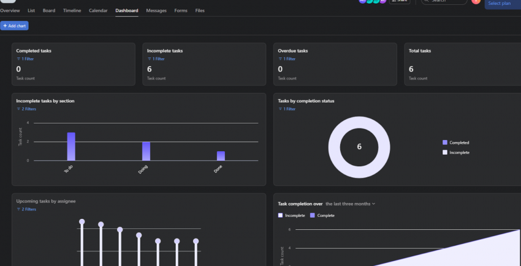Click the filter icon under Incomplete tasks
Viewport: 521px width, 266px height.
click(x=149, y=59)
